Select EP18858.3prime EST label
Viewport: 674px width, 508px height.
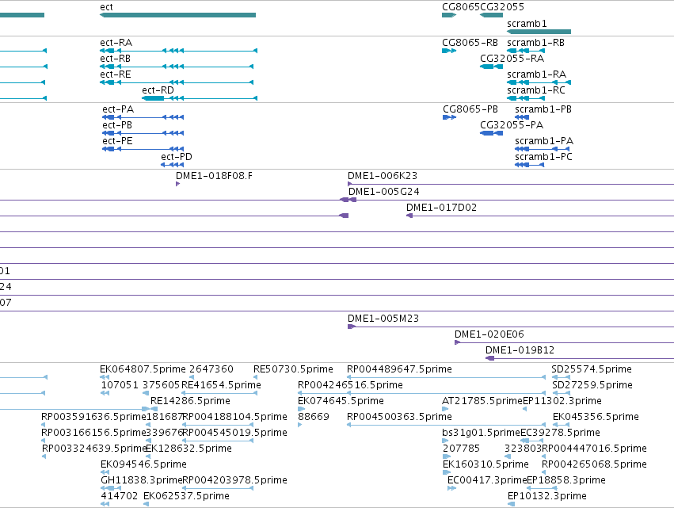coord(566,481)
